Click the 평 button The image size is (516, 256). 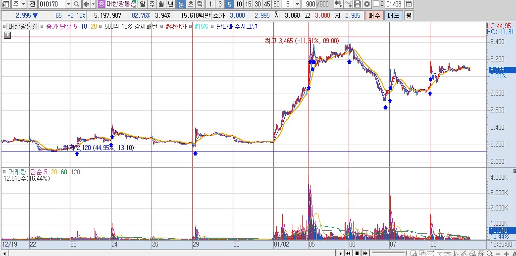(x=409, y=15)
